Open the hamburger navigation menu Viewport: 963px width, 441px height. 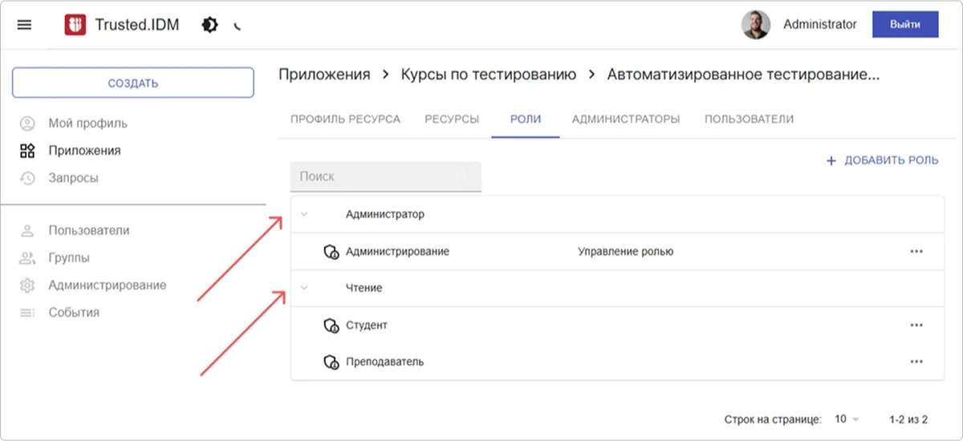(x=24, y=25)
